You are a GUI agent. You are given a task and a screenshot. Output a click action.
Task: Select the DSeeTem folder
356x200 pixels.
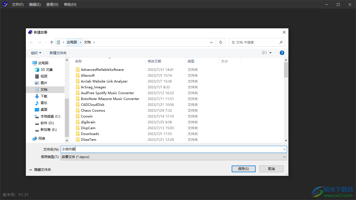[x=88, y=140]
